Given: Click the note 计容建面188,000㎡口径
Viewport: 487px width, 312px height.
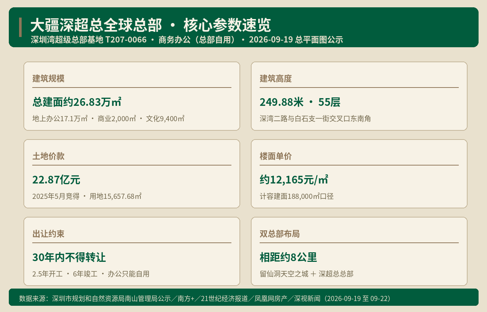Looking at the screenshot, I should [297, 196].
